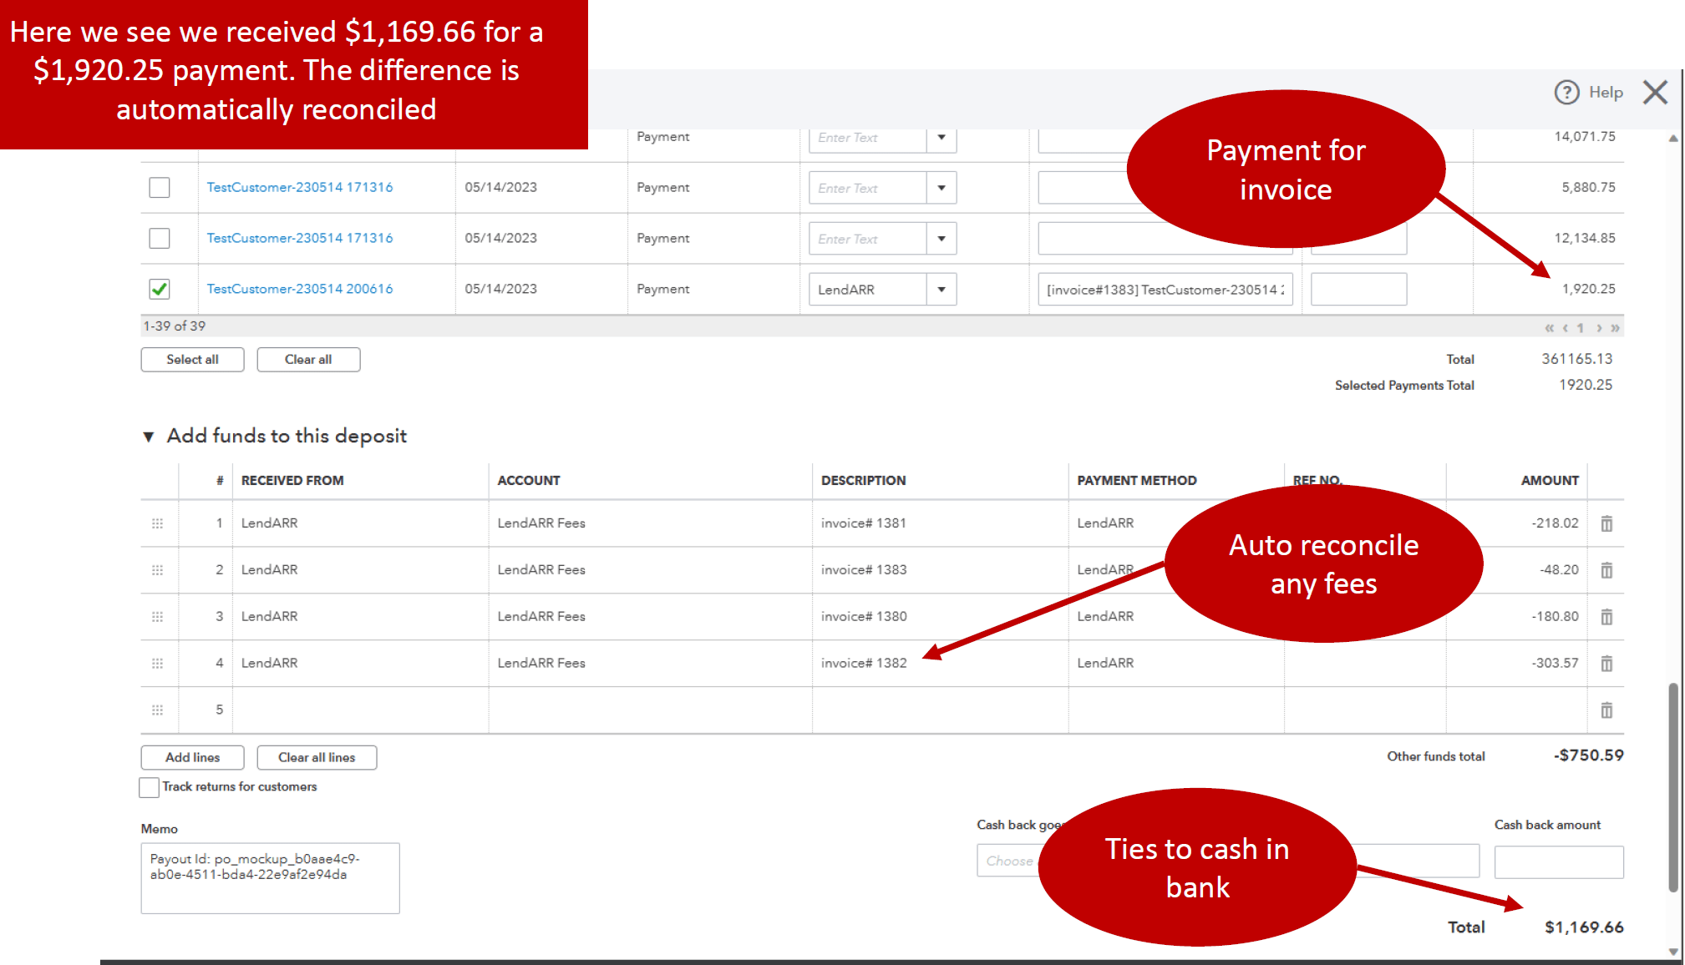Check the first TestCustomer-230514 171316 payment
This screenshot has height=965, width=1685.
pos(159,187)
